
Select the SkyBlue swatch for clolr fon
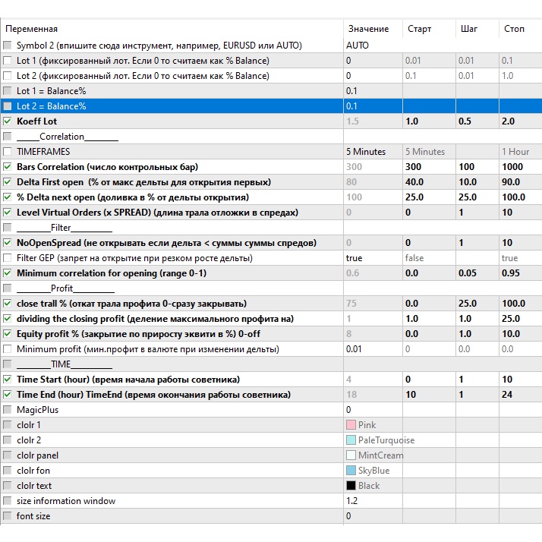pos(351,471)
